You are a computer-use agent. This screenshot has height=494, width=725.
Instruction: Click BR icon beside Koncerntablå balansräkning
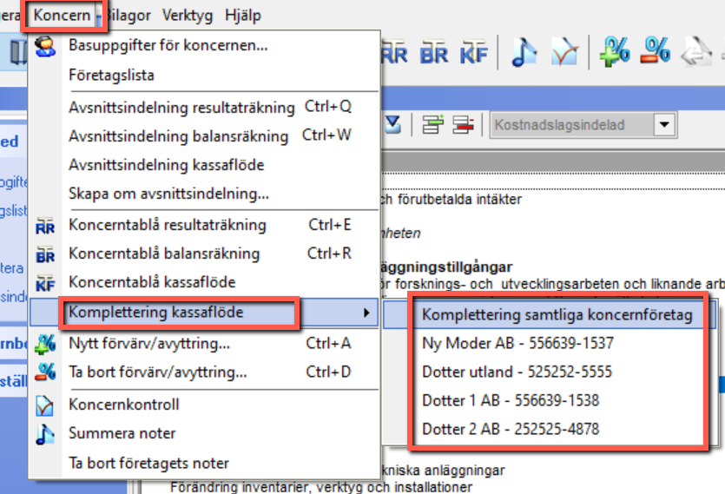(x=45, y=255)
